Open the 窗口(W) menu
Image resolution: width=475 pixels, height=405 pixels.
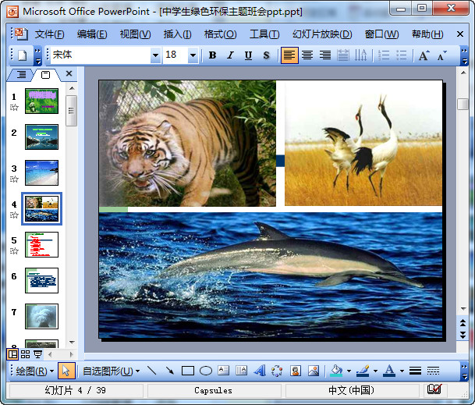click(x=381, y=34)
